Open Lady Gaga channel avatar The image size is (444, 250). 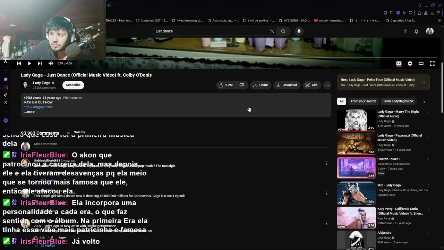pos(25,85)
